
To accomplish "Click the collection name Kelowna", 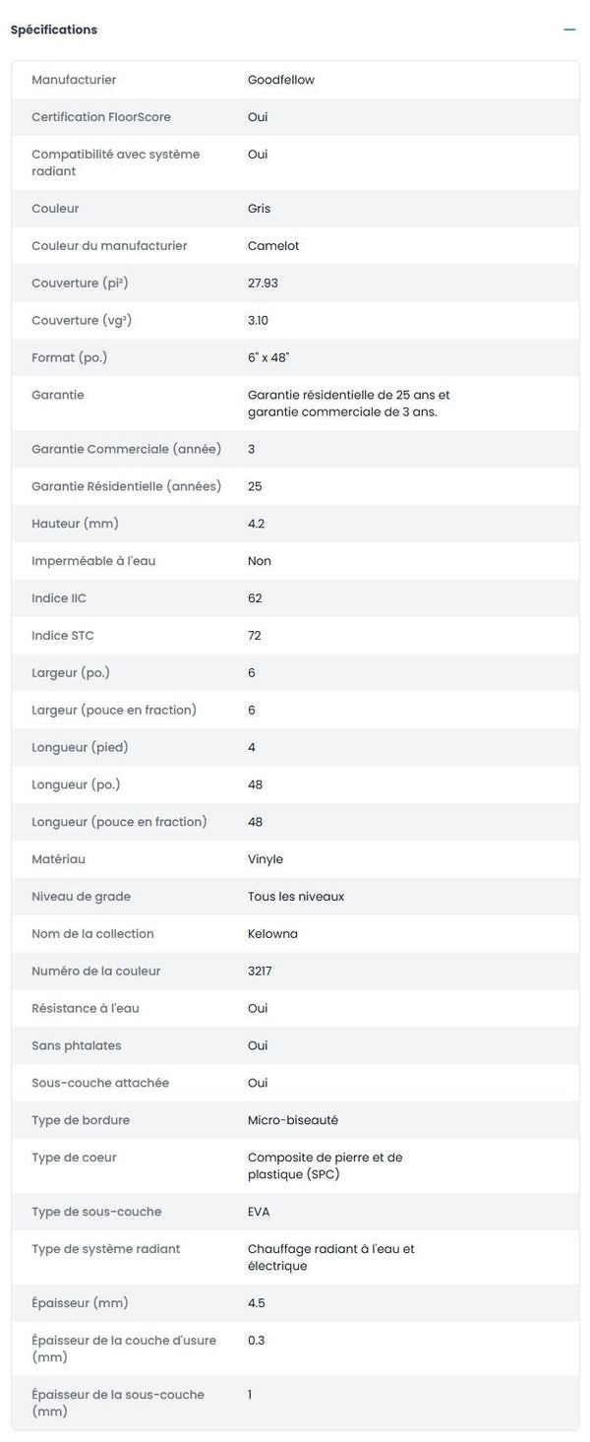I will [271, 934].
